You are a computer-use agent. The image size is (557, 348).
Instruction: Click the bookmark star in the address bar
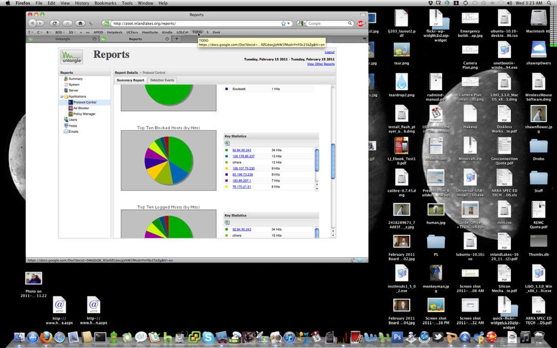[x=283, y=23]
